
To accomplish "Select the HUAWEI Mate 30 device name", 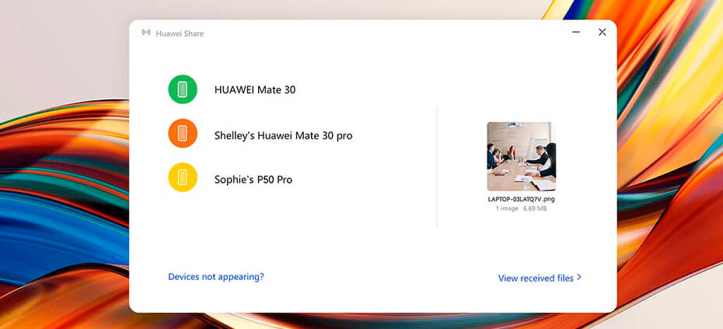I will [x=255, y=89].
